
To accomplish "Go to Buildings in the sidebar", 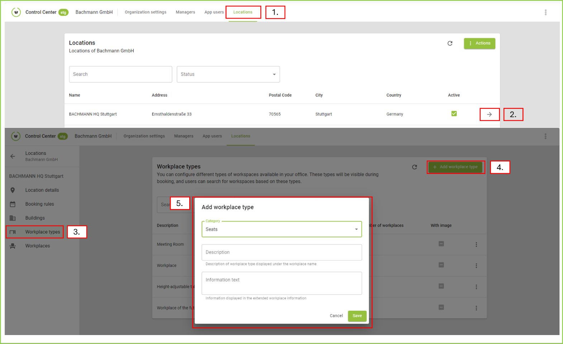I will tap(35, 218).
